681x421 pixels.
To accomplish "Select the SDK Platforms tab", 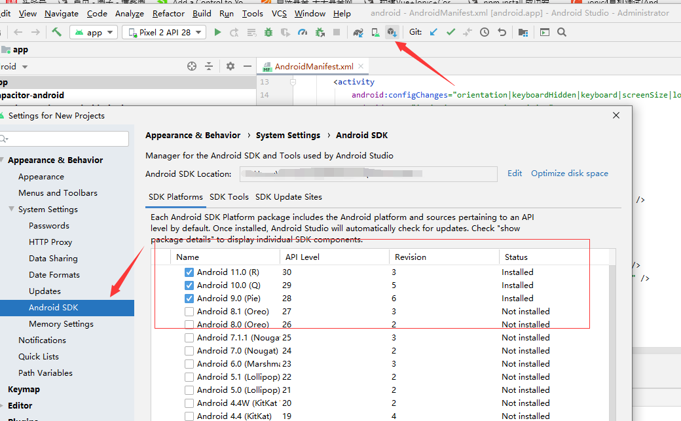I will point(175,197).
